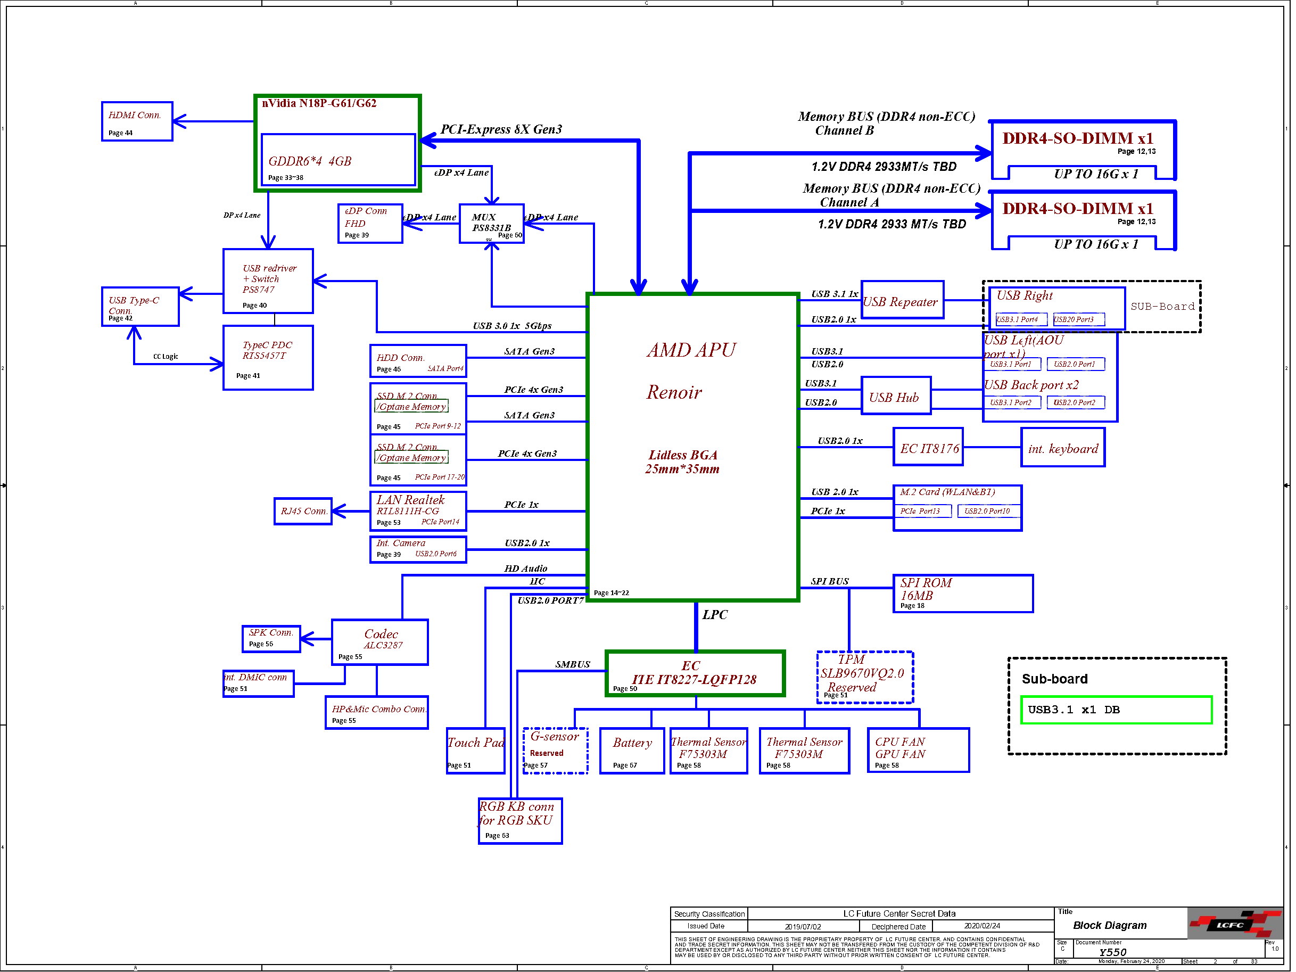Image resolution: width=1296 pixels, height=972 pixels.
Task: Click the USB3.1 Port2 sub-box
Action: click(x=1012, y=403)
